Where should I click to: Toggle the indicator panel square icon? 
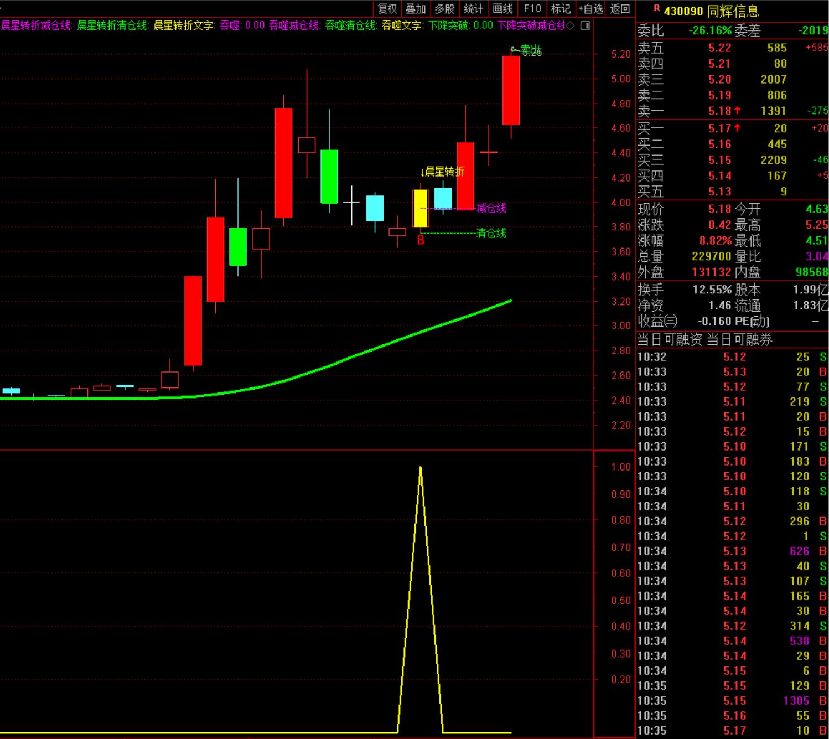(586, 25)
